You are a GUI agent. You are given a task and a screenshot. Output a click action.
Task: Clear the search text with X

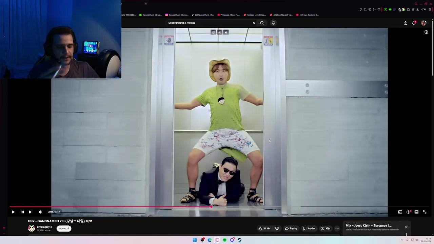coord(254,23)
